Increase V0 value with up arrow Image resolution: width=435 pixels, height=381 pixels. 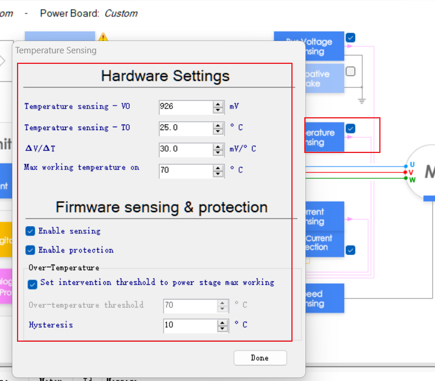click(x=218, y=104)
